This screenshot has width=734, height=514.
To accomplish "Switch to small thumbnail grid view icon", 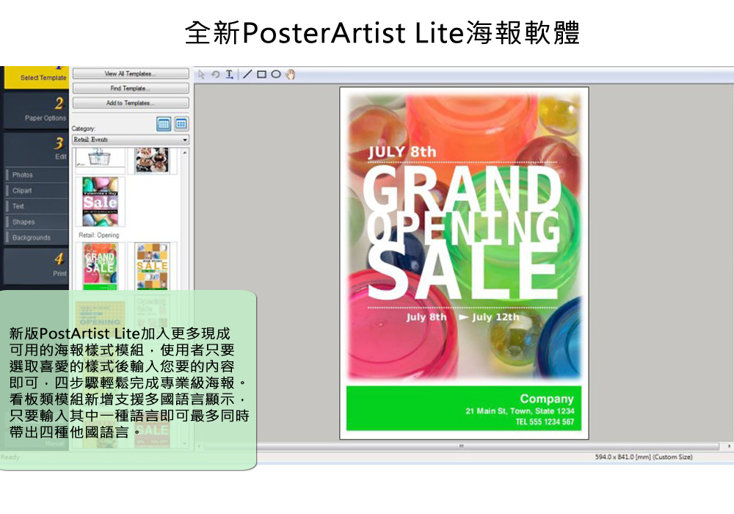I will click(181, 124).
